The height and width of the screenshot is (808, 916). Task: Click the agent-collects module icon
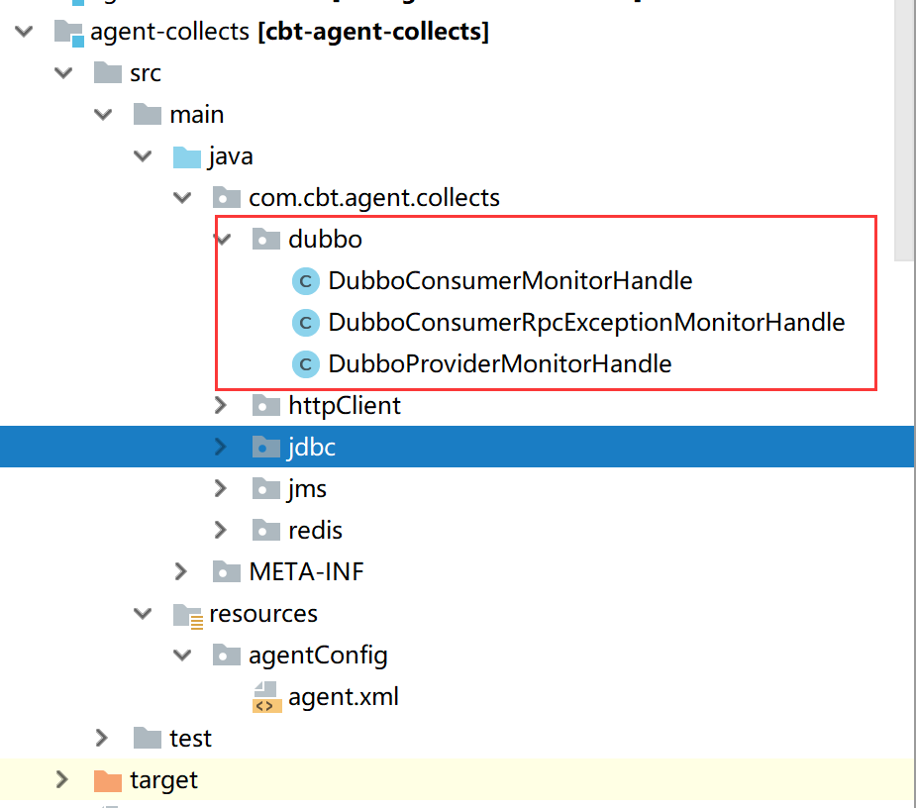[x=69, y=33]
